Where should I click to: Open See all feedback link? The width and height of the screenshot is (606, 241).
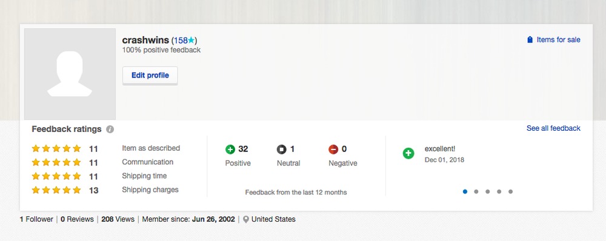[553, 128]
